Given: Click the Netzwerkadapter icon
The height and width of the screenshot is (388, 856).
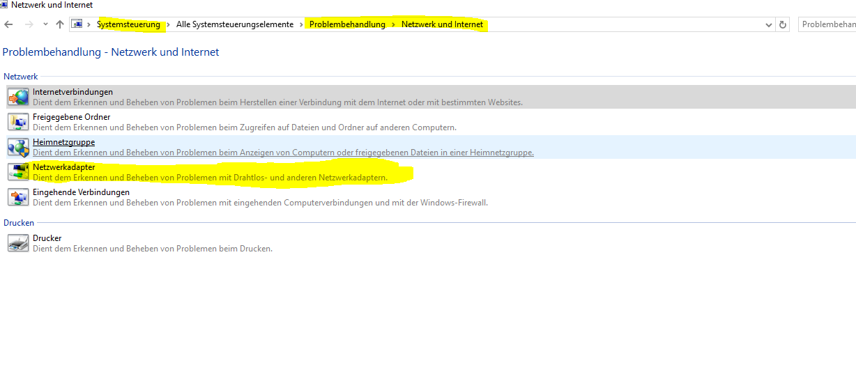Looking at the screenshot, I should 18,172.
